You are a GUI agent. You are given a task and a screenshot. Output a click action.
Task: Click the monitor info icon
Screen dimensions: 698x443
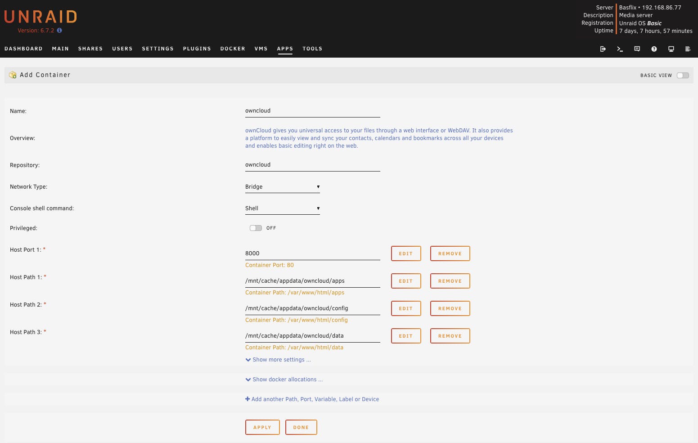(671, 49)
